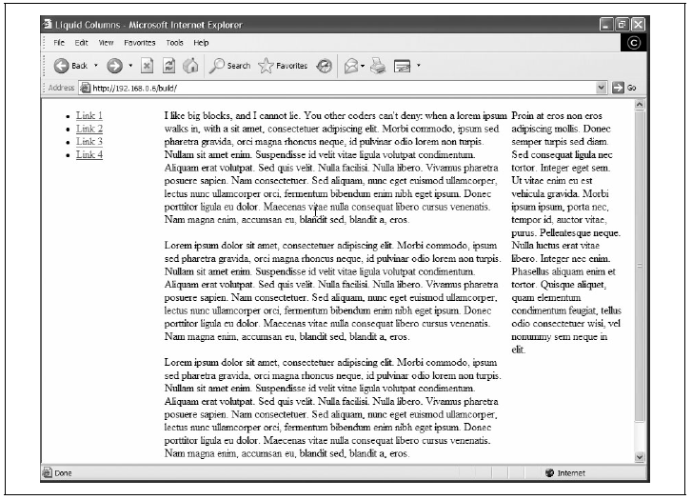The height and width of the screenshot is (500, 692).
Task: Click the page icon in address bar
Action: click(86, 88)
